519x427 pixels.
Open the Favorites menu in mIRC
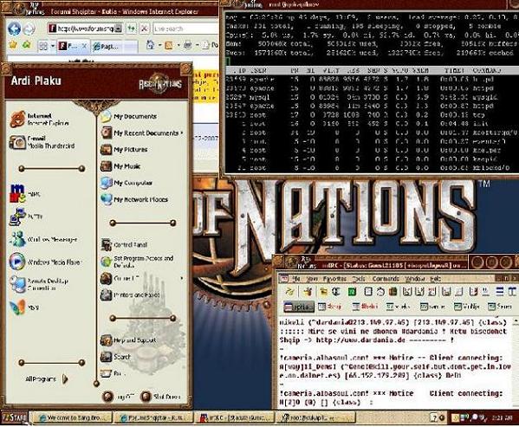pos(334,279)
